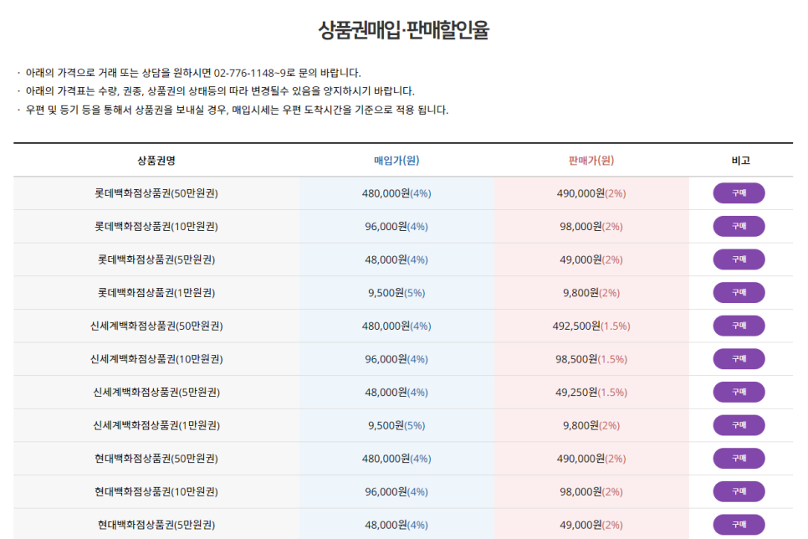The width and height of the screenshot is (808, 539).
Task: Click 구매 button for 신세계백화점상품권(50만원권)
Action: click(739, 326)
